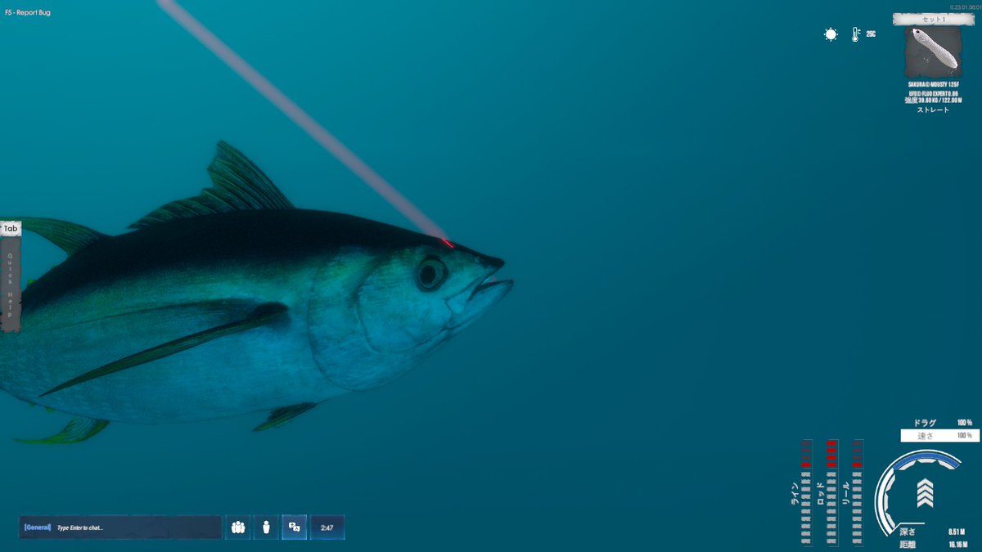Click the 25C temperature reading
The height and width of the screenshot is (552, 982).
(x=871, y=34)
